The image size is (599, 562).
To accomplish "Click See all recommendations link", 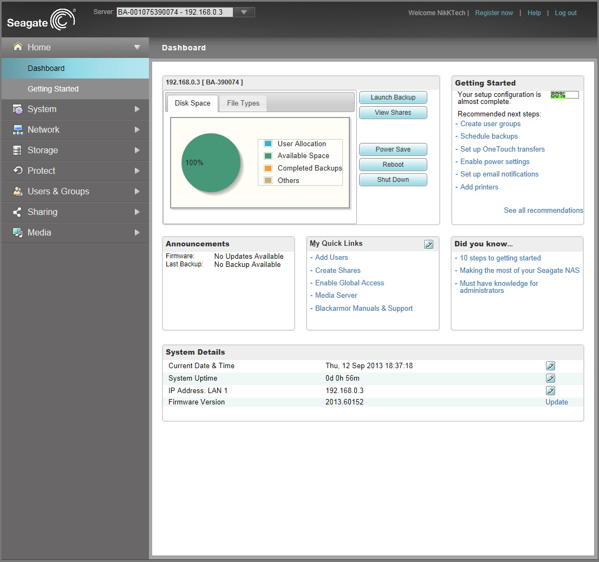I will coord(543,211).
